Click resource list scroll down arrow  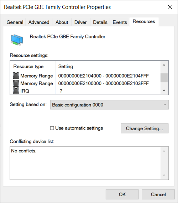tap(164, 90)
